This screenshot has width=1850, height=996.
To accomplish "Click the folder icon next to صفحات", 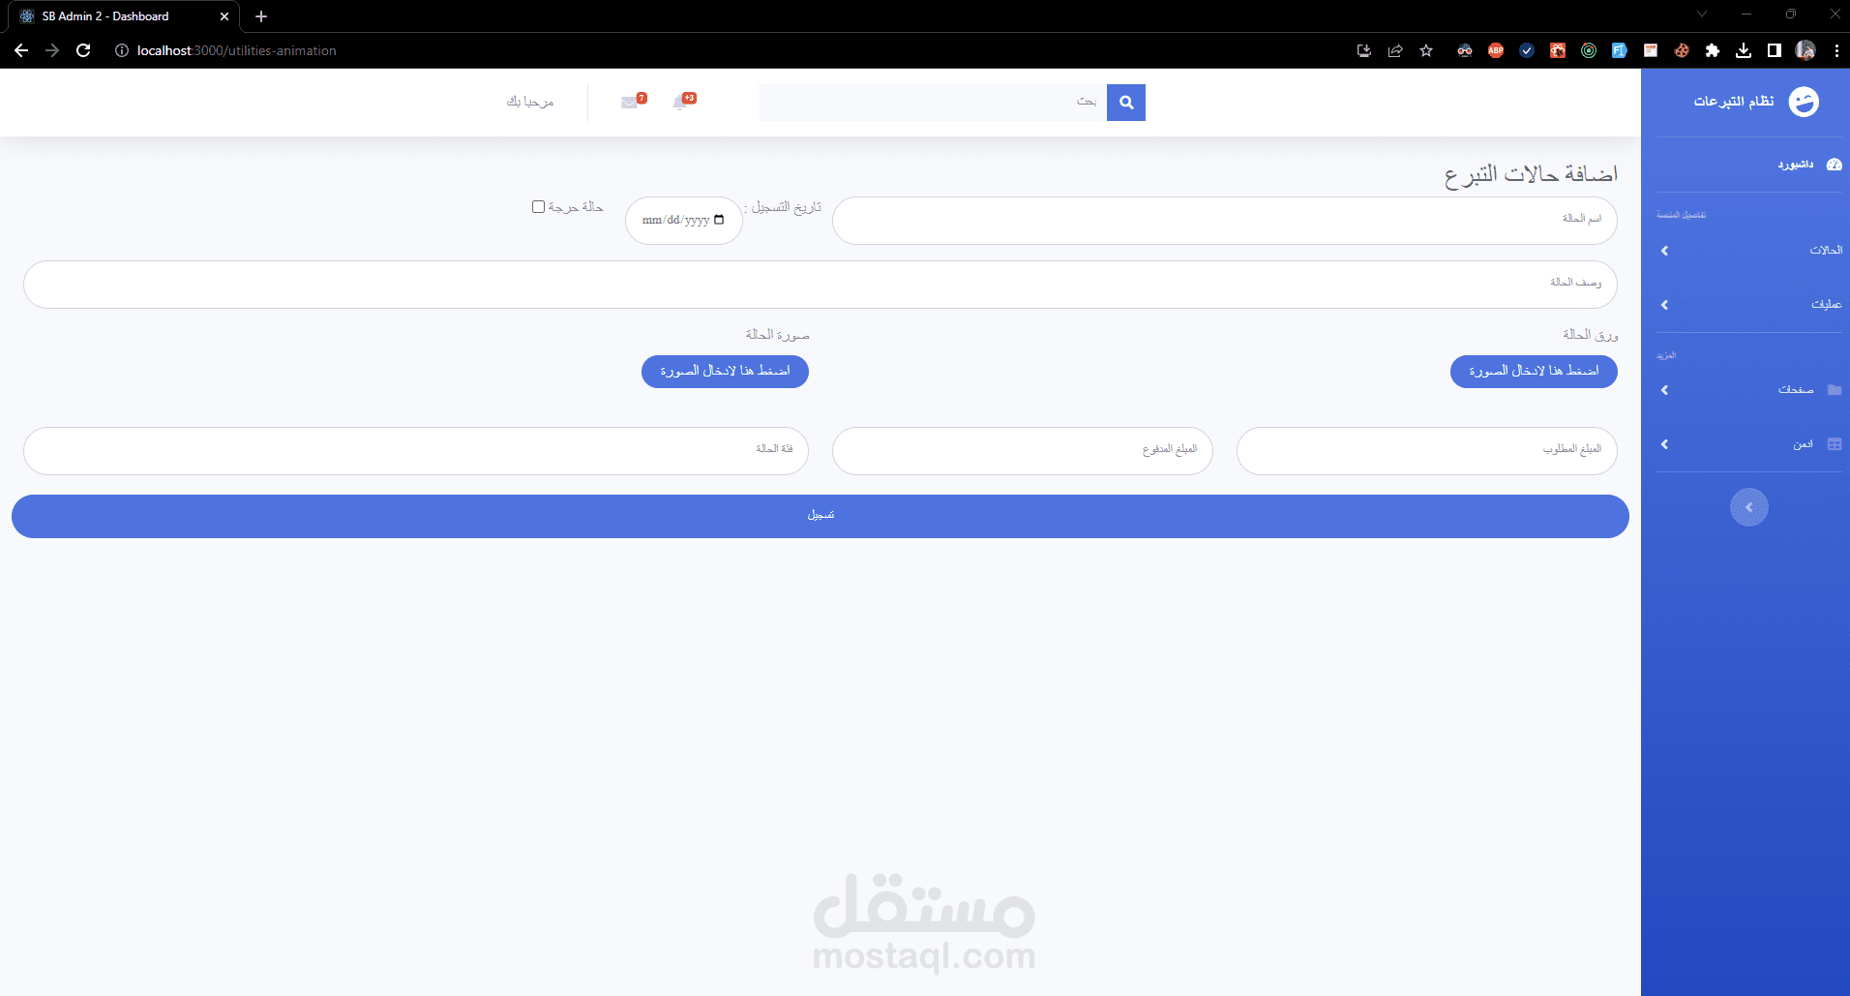I will pos(1834,390).
